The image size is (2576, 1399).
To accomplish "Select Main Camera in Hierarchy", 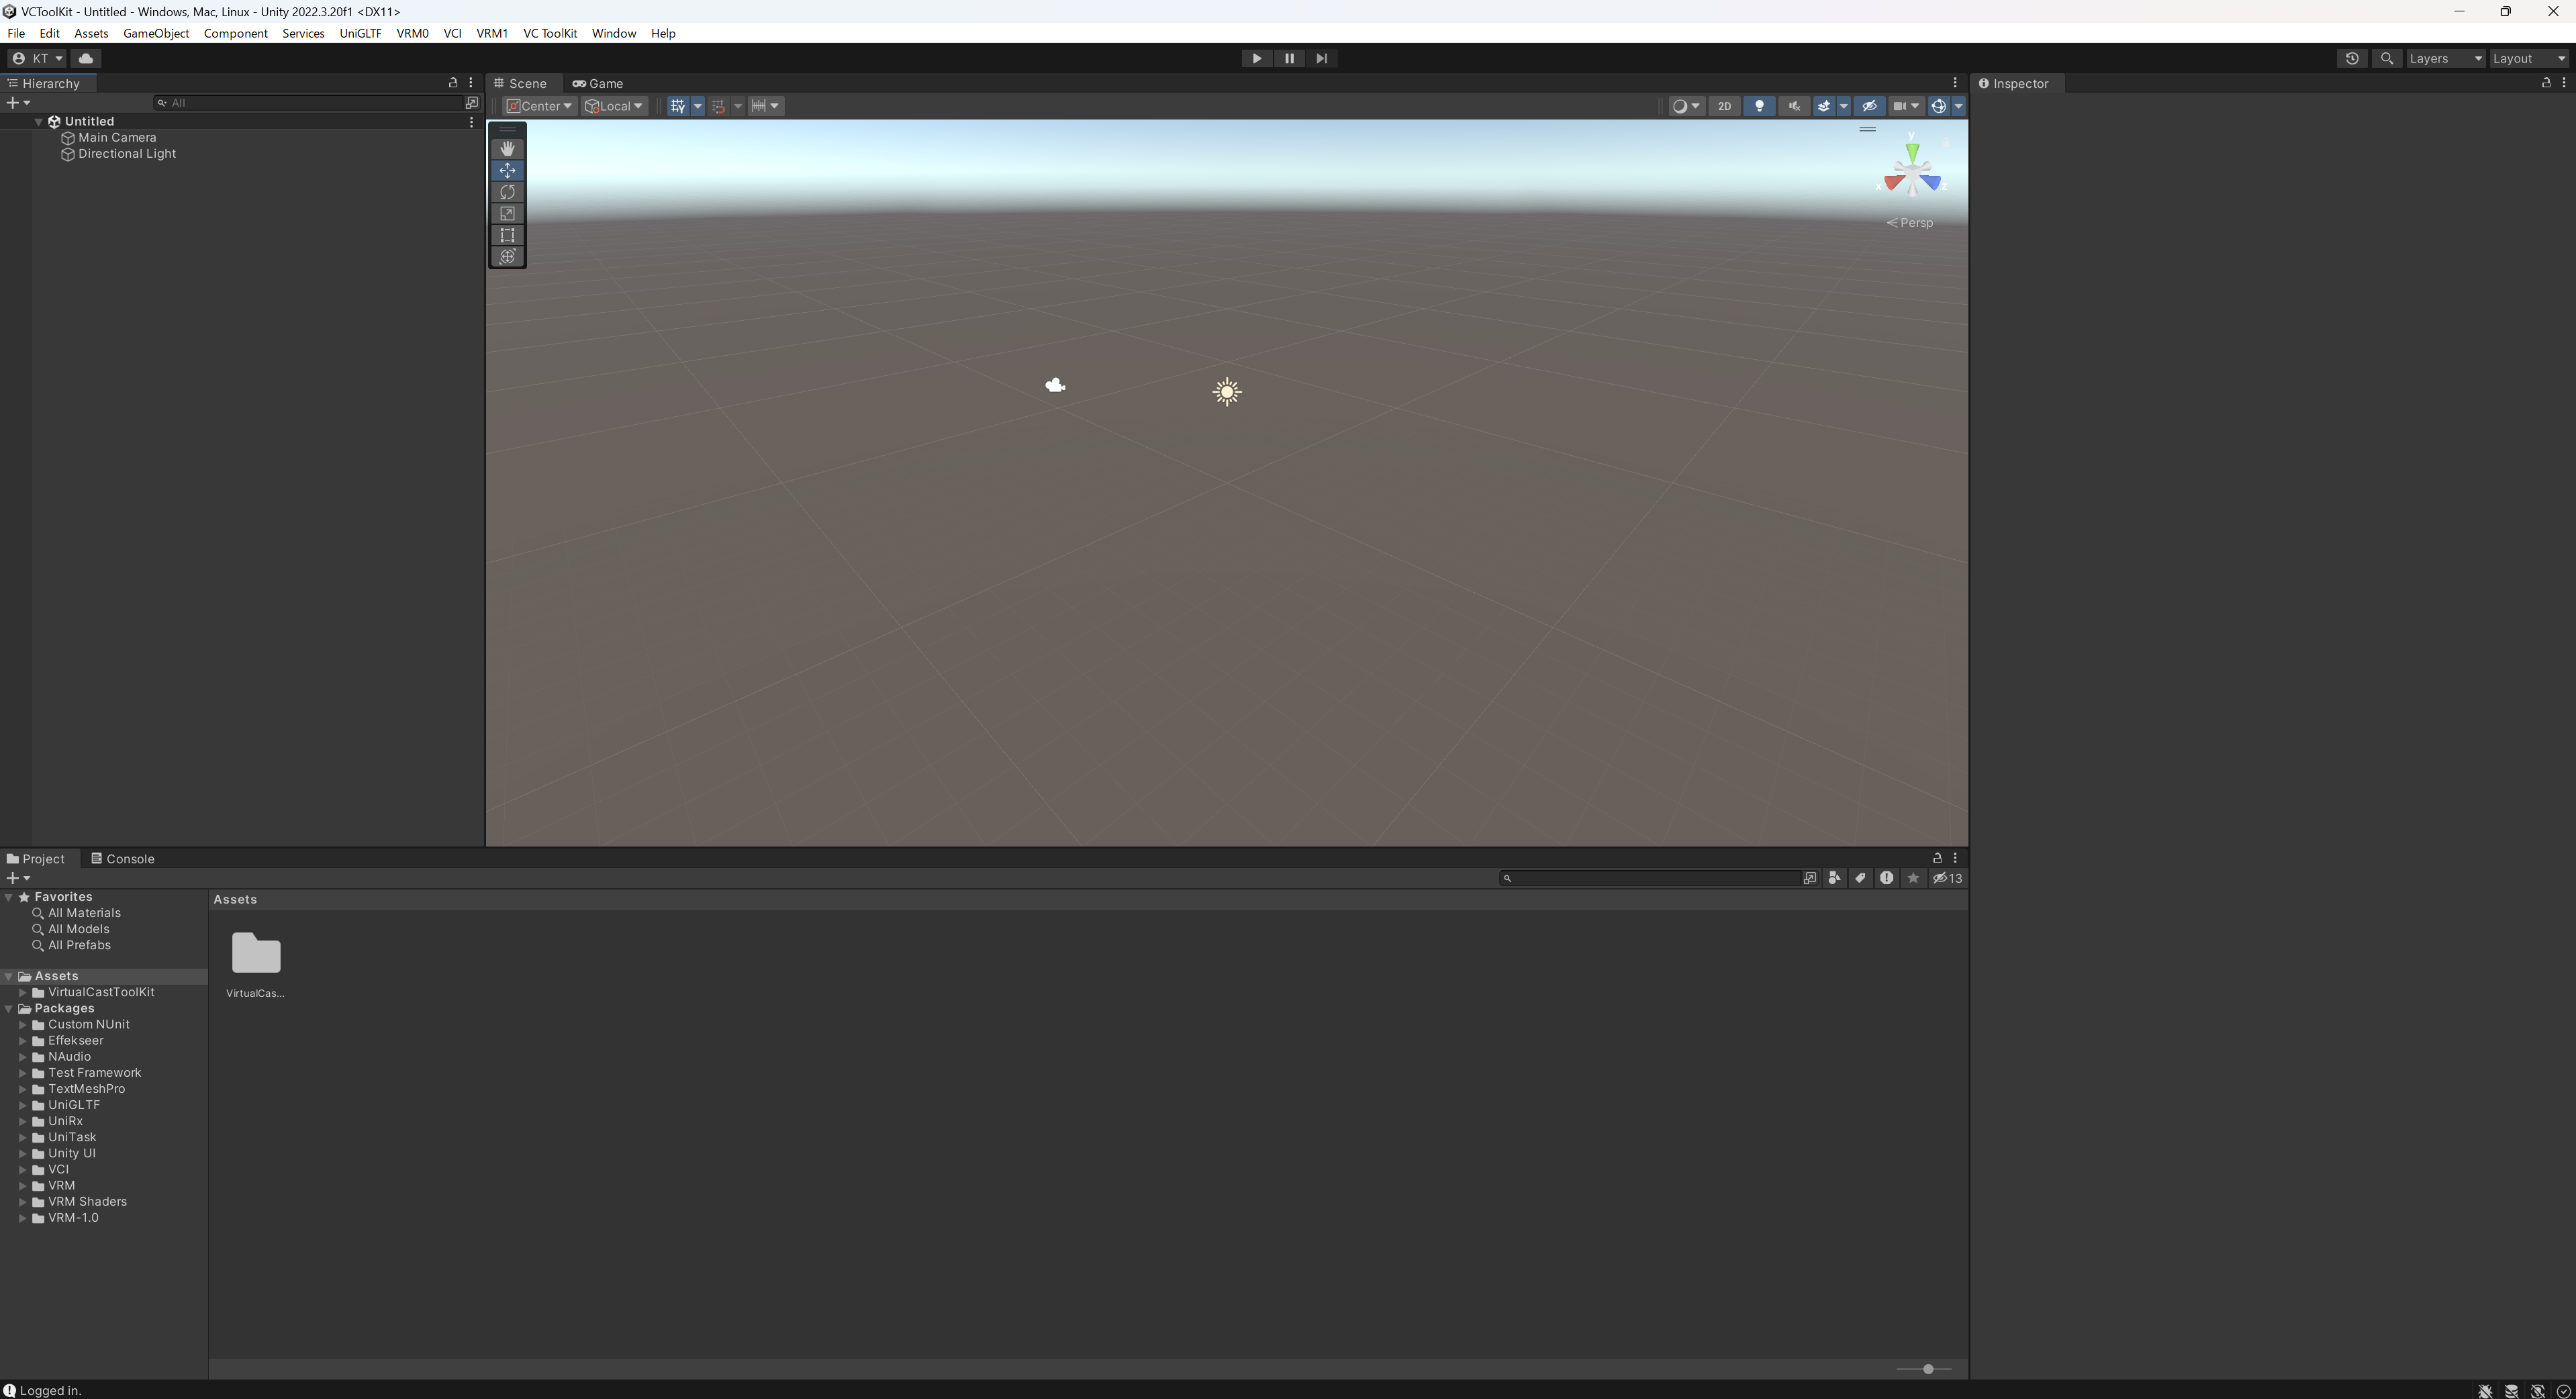I will pyautogui.click(x=117, y=137).
